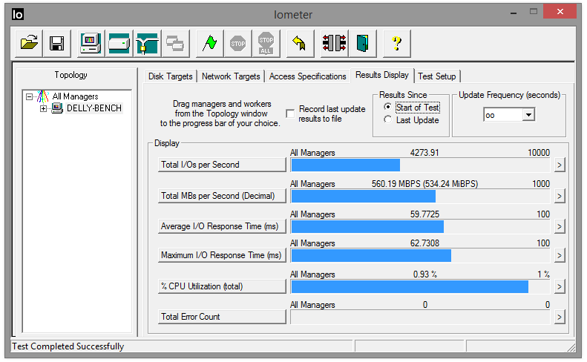Click the Stop current test icon
Image resolution: width=587 pixels, height=362 pixels.
pos(237,44)
